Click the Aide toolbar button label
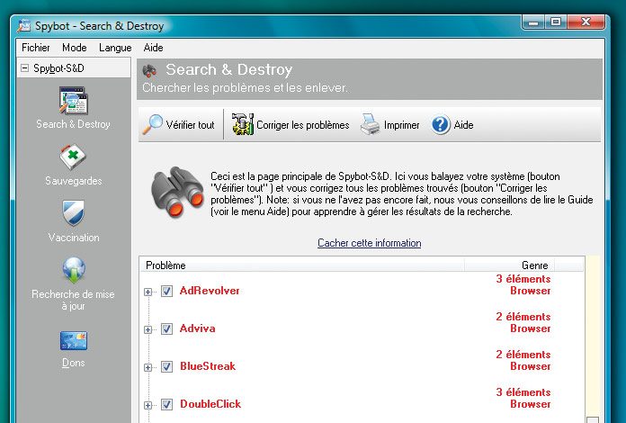 click(463, 125)
